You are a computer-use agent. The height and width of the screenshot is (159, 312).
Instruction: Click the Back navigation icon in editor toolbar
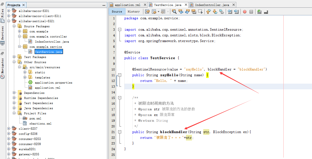pyautogui.click(x=154, y=12)
